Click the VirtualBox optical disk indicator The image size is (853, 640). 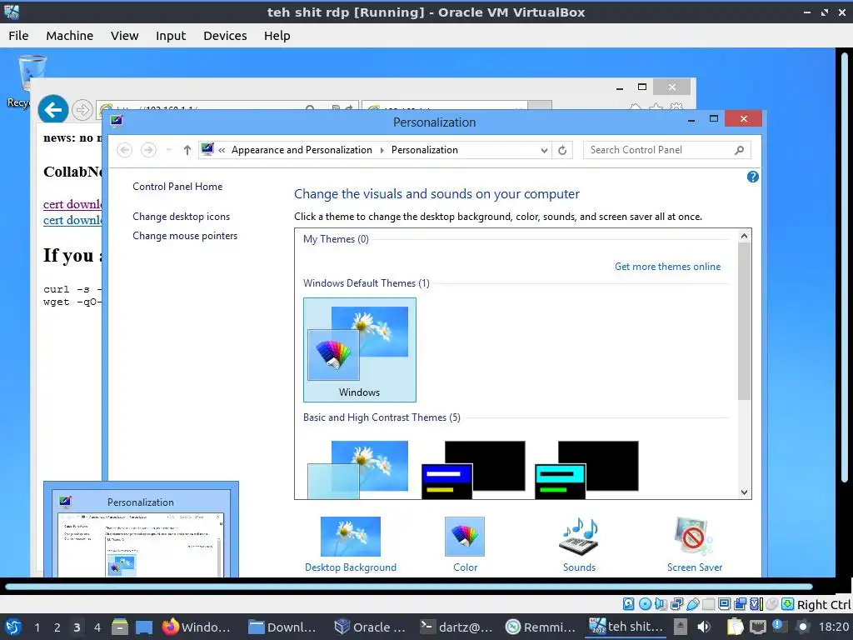(x=646, y=603)
